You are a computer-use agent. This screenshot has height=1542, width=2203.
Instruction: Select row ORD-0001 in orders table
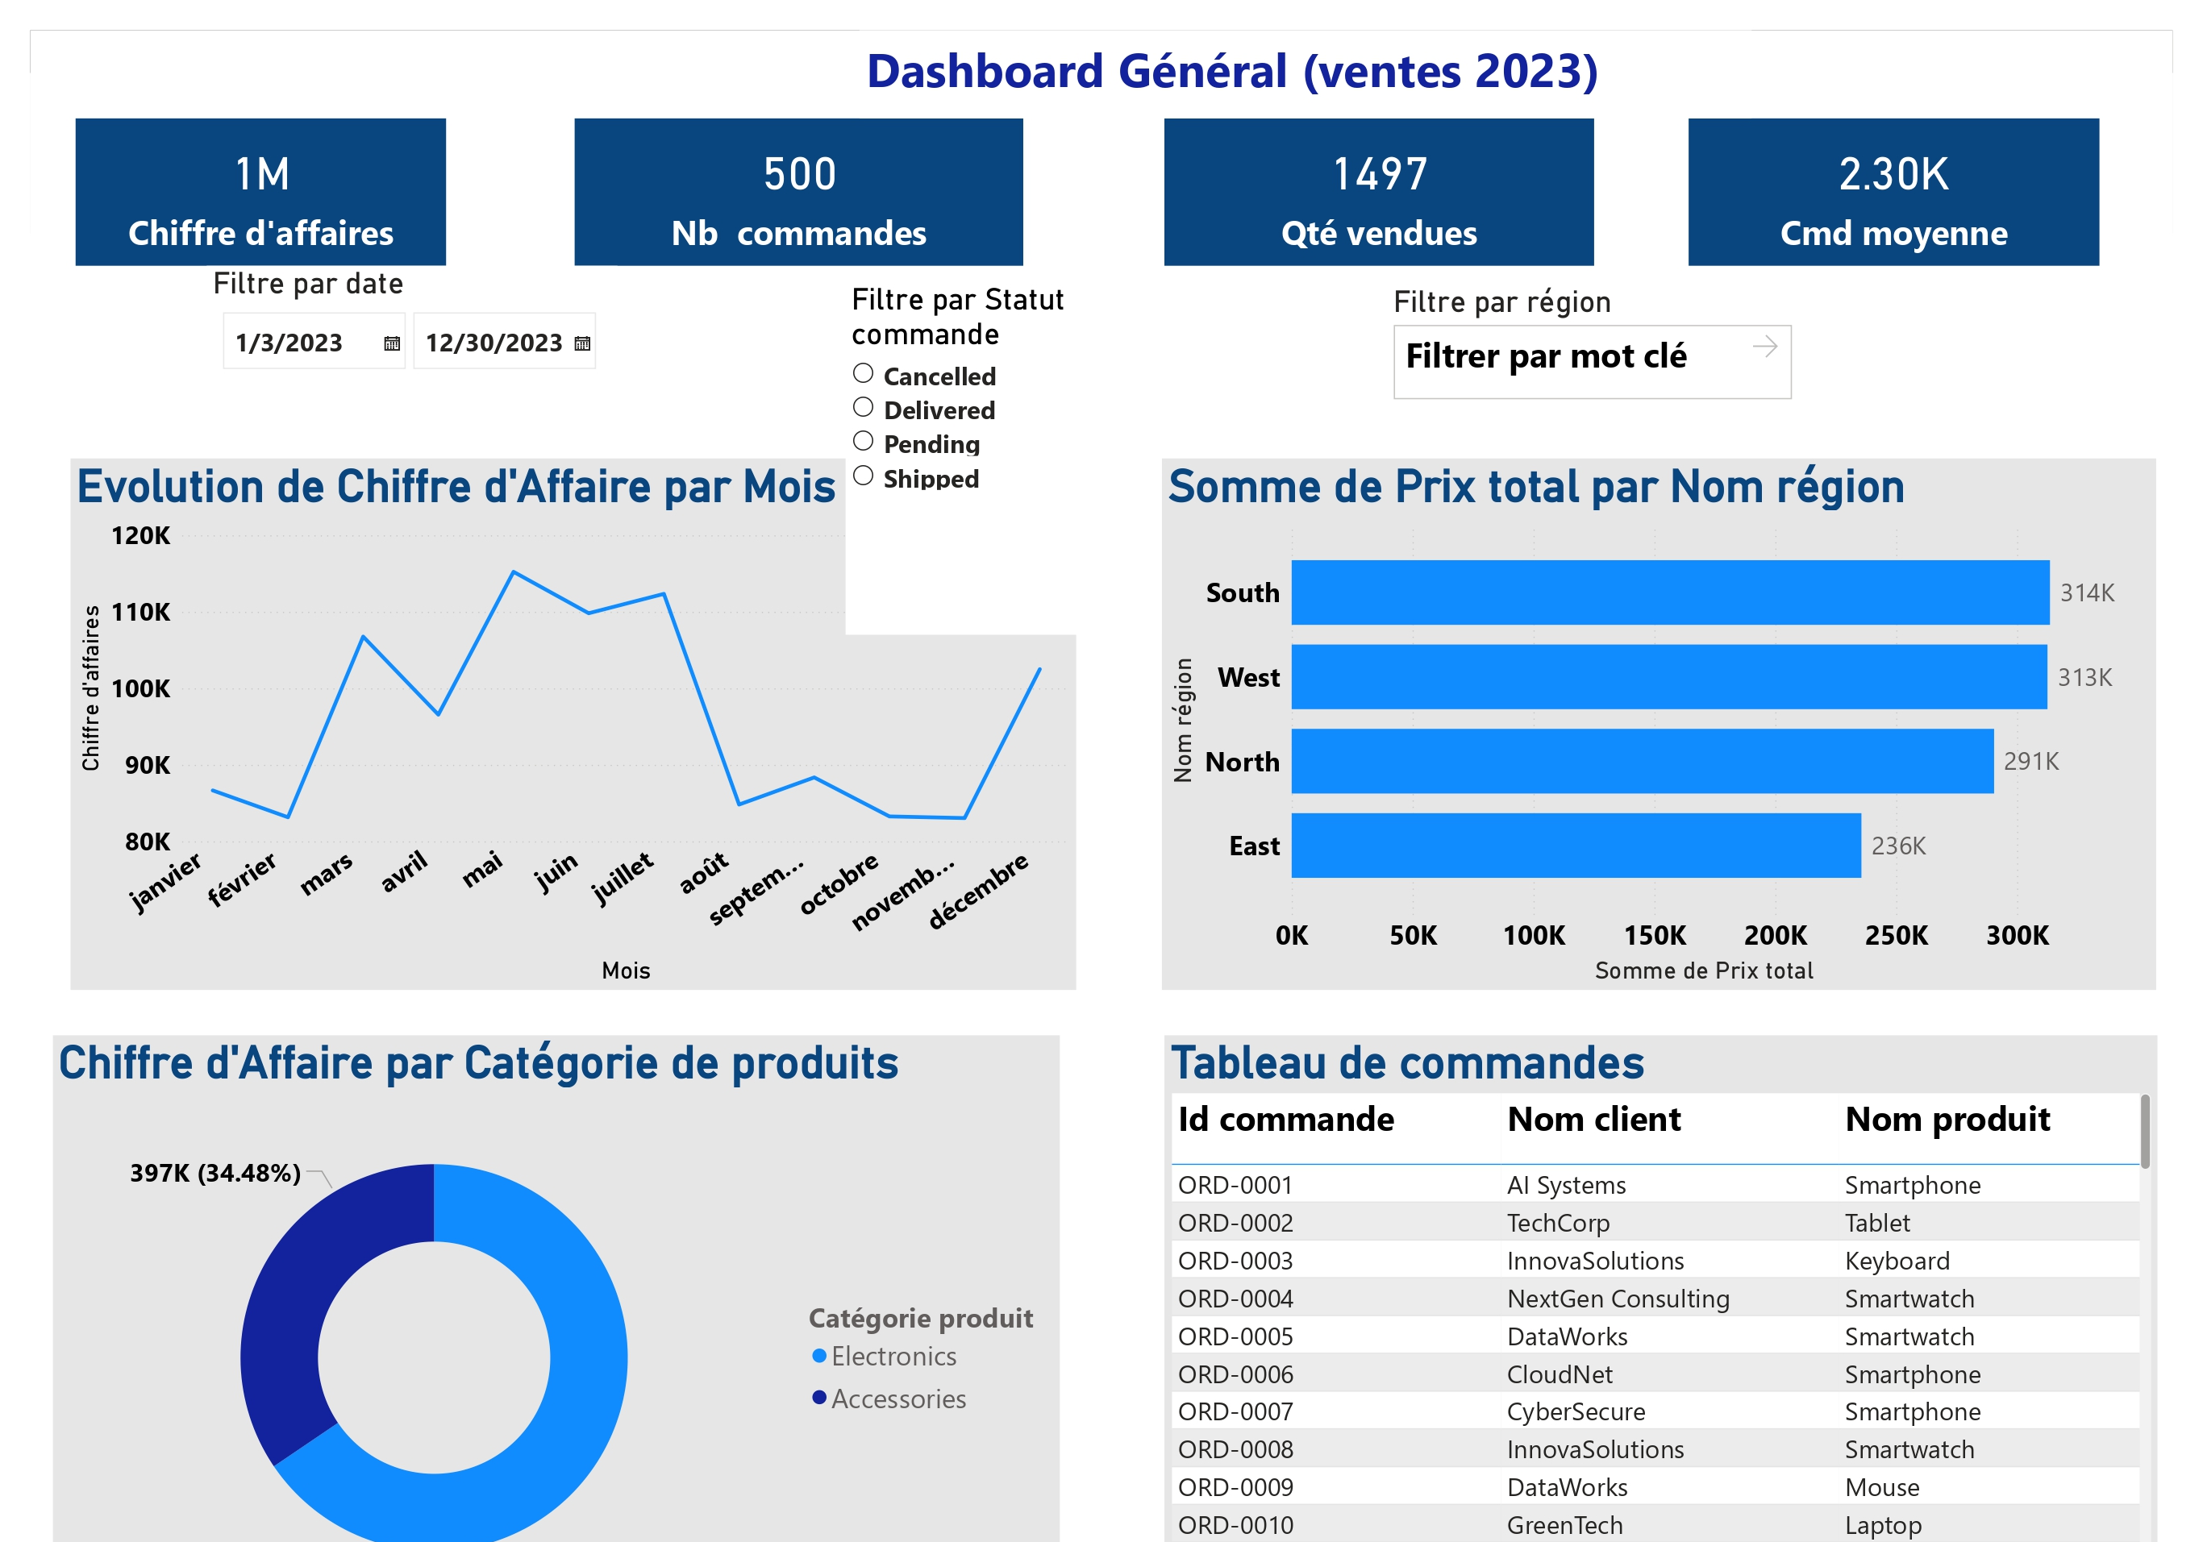[1655, 1185]
